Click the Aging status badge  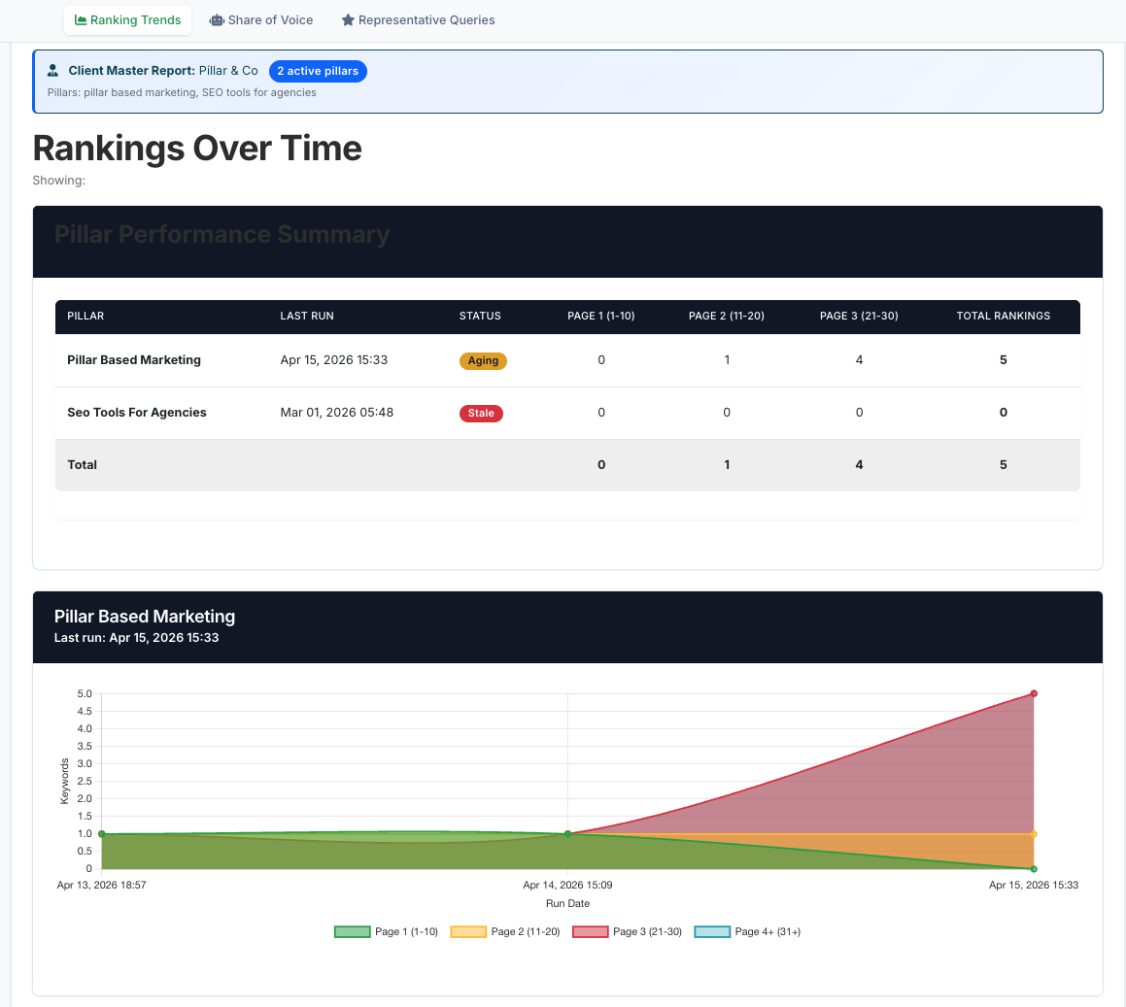pos(483,361)
